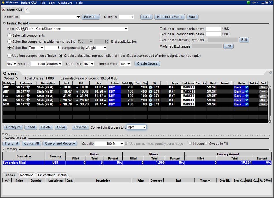Switch to the Portfolio tab
Viewport: 274px width, 198px height.
[27, 175]
